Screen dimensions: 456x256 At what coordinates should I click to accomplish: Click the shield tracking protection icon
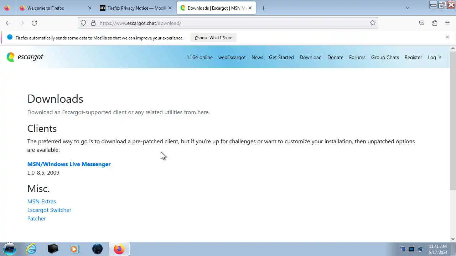click(x=83, y=23)
